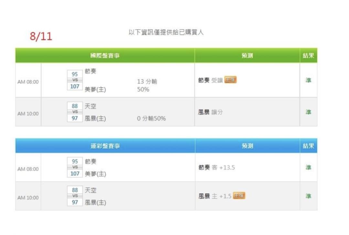Screen dimensions: 349x235
Task: Click the 以下資訊僅提供給已購買人 notice text
Action: (166, 32)
